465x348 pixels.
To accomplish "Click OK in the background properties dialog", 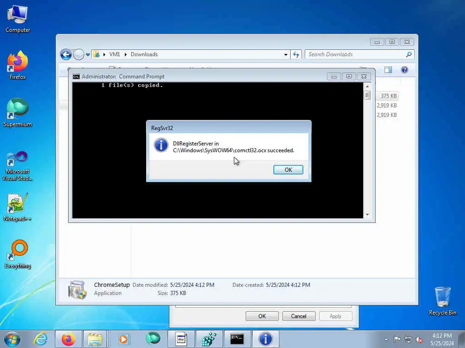I will point(262,316).
